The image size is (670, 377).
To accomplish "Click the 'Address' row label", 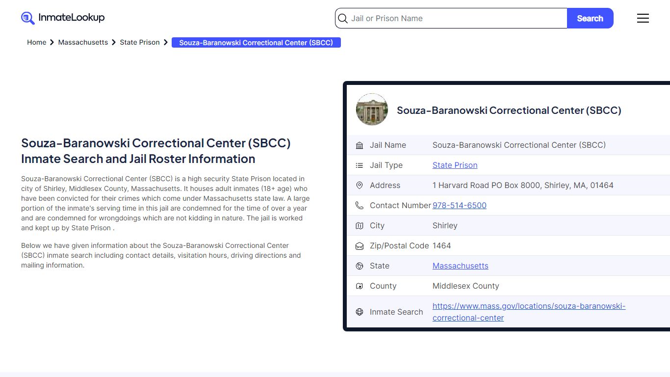I will tap(385, 186).
